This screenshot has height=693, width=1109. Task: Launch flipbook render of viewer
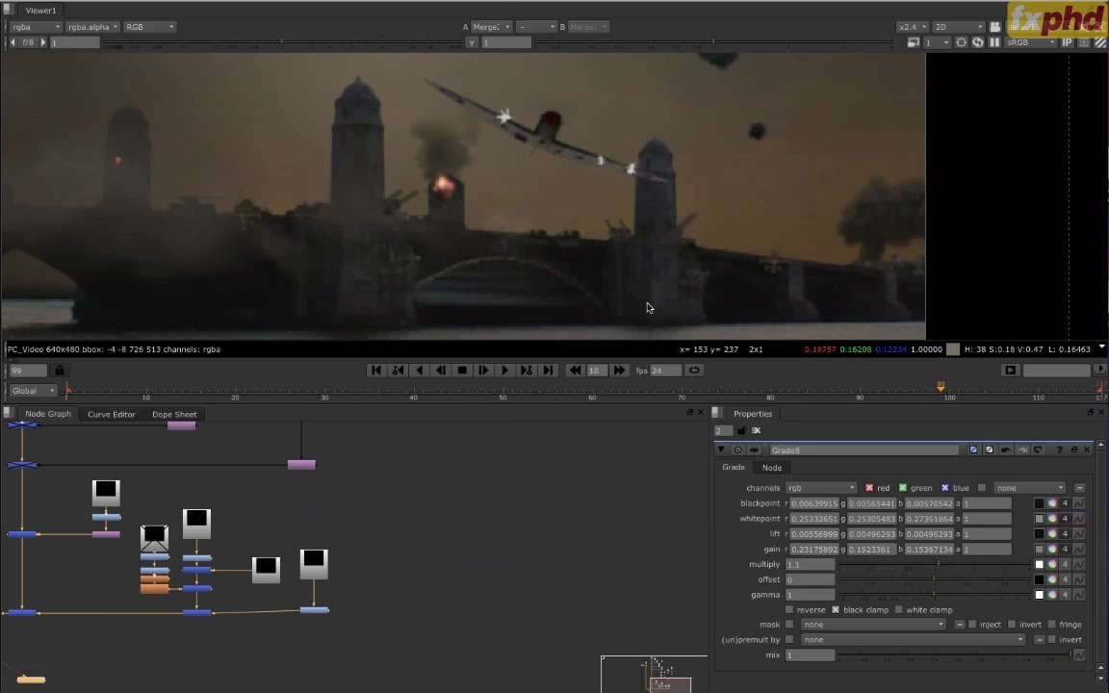coord(1010,371)
